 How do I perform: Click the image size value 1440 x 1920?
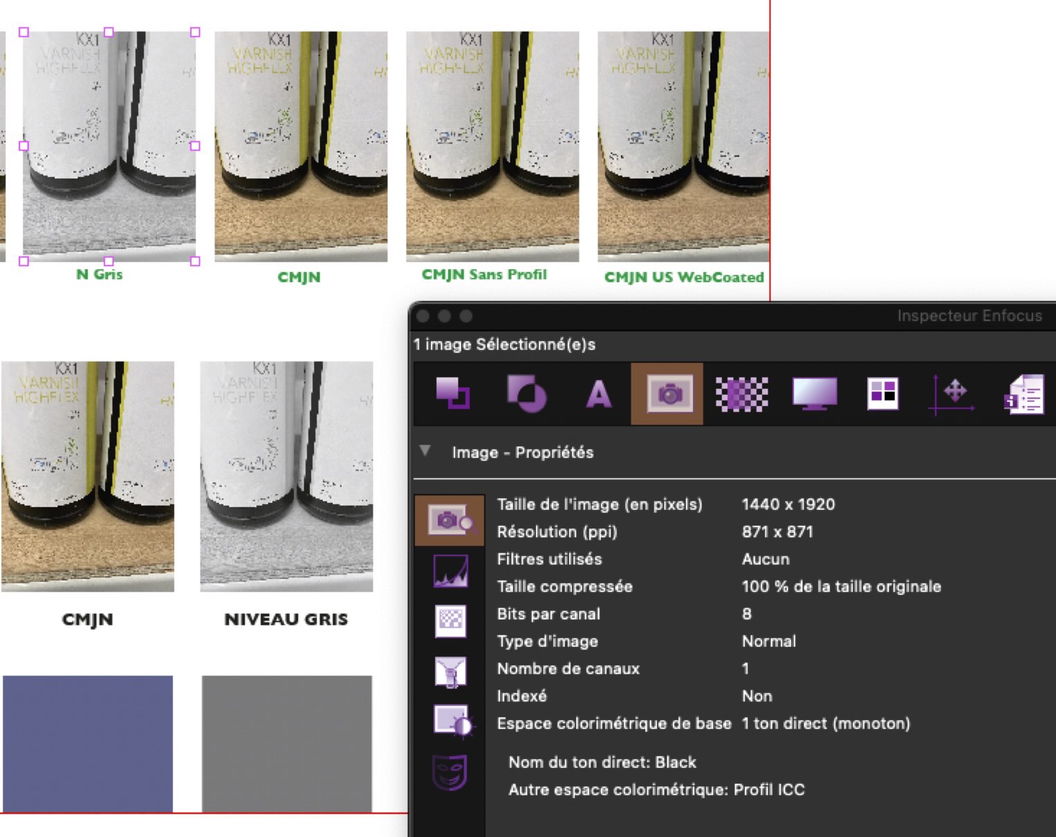coord(788,504)
